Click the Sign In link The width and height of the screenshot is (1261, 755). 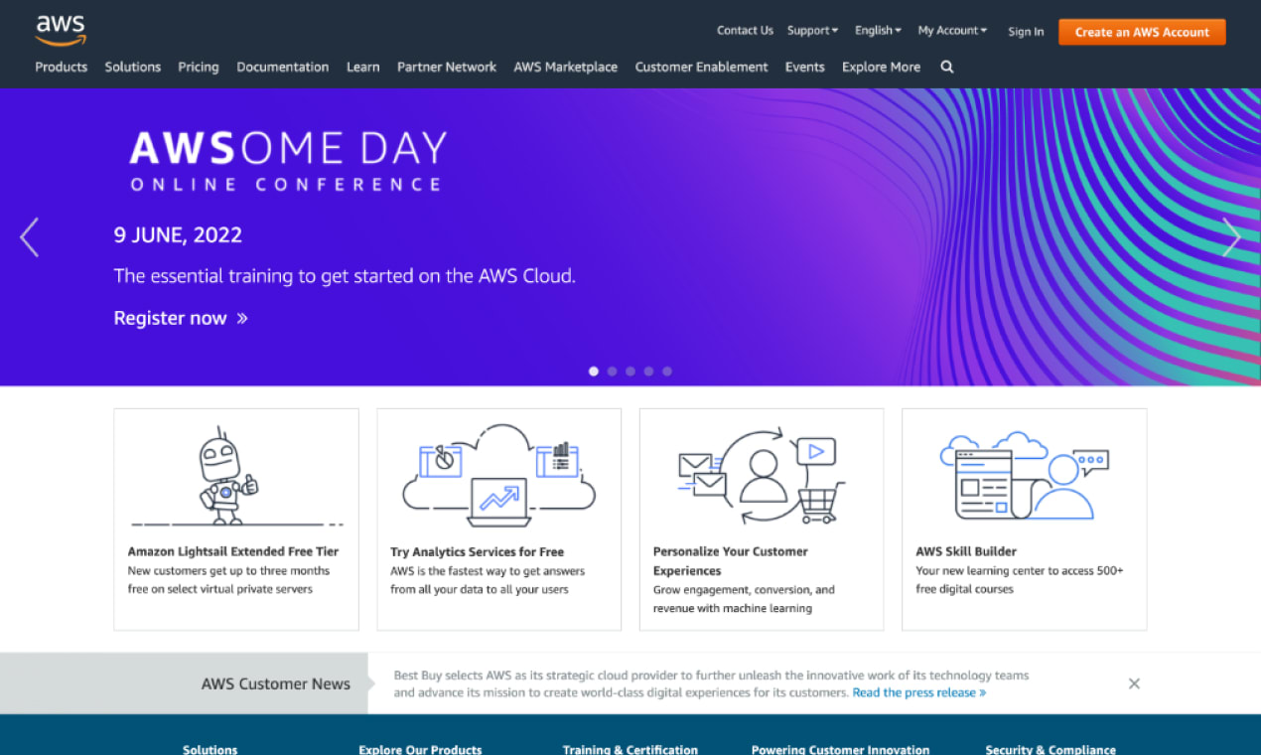pyautogui.click(x=1026, y=32)
